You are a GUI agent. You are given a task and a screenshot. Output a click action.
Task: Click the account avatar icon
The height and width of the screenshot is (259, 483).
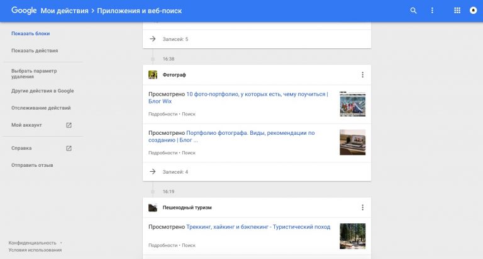point(472,11)
